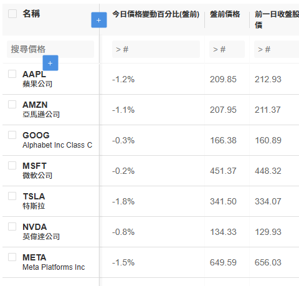This screenshot has width=299, height=286.
Task: Click the filter field under 今日價格變動百分比(盤前)
Action: pyautogui.click(x=156, y=49)
